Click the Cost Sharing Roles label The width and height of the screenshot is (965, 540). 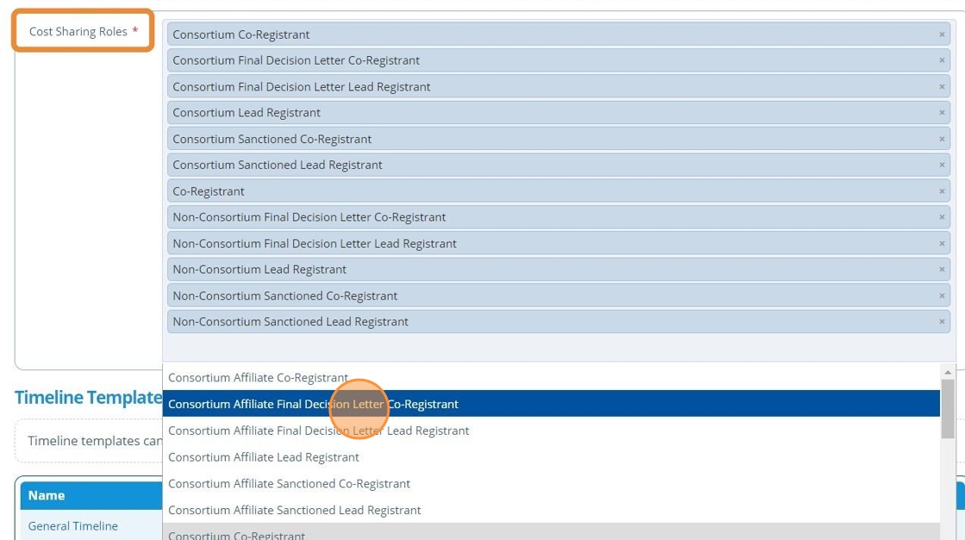[78, 31]
